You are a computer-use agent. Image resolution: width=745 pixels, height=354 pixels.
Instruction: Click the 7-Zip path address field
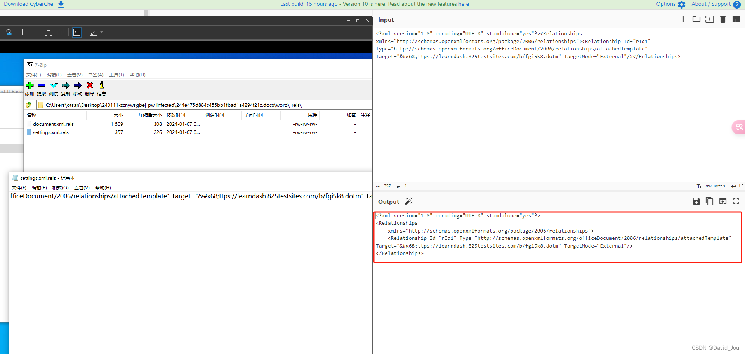pyautogui.click(x=204, y=105)
